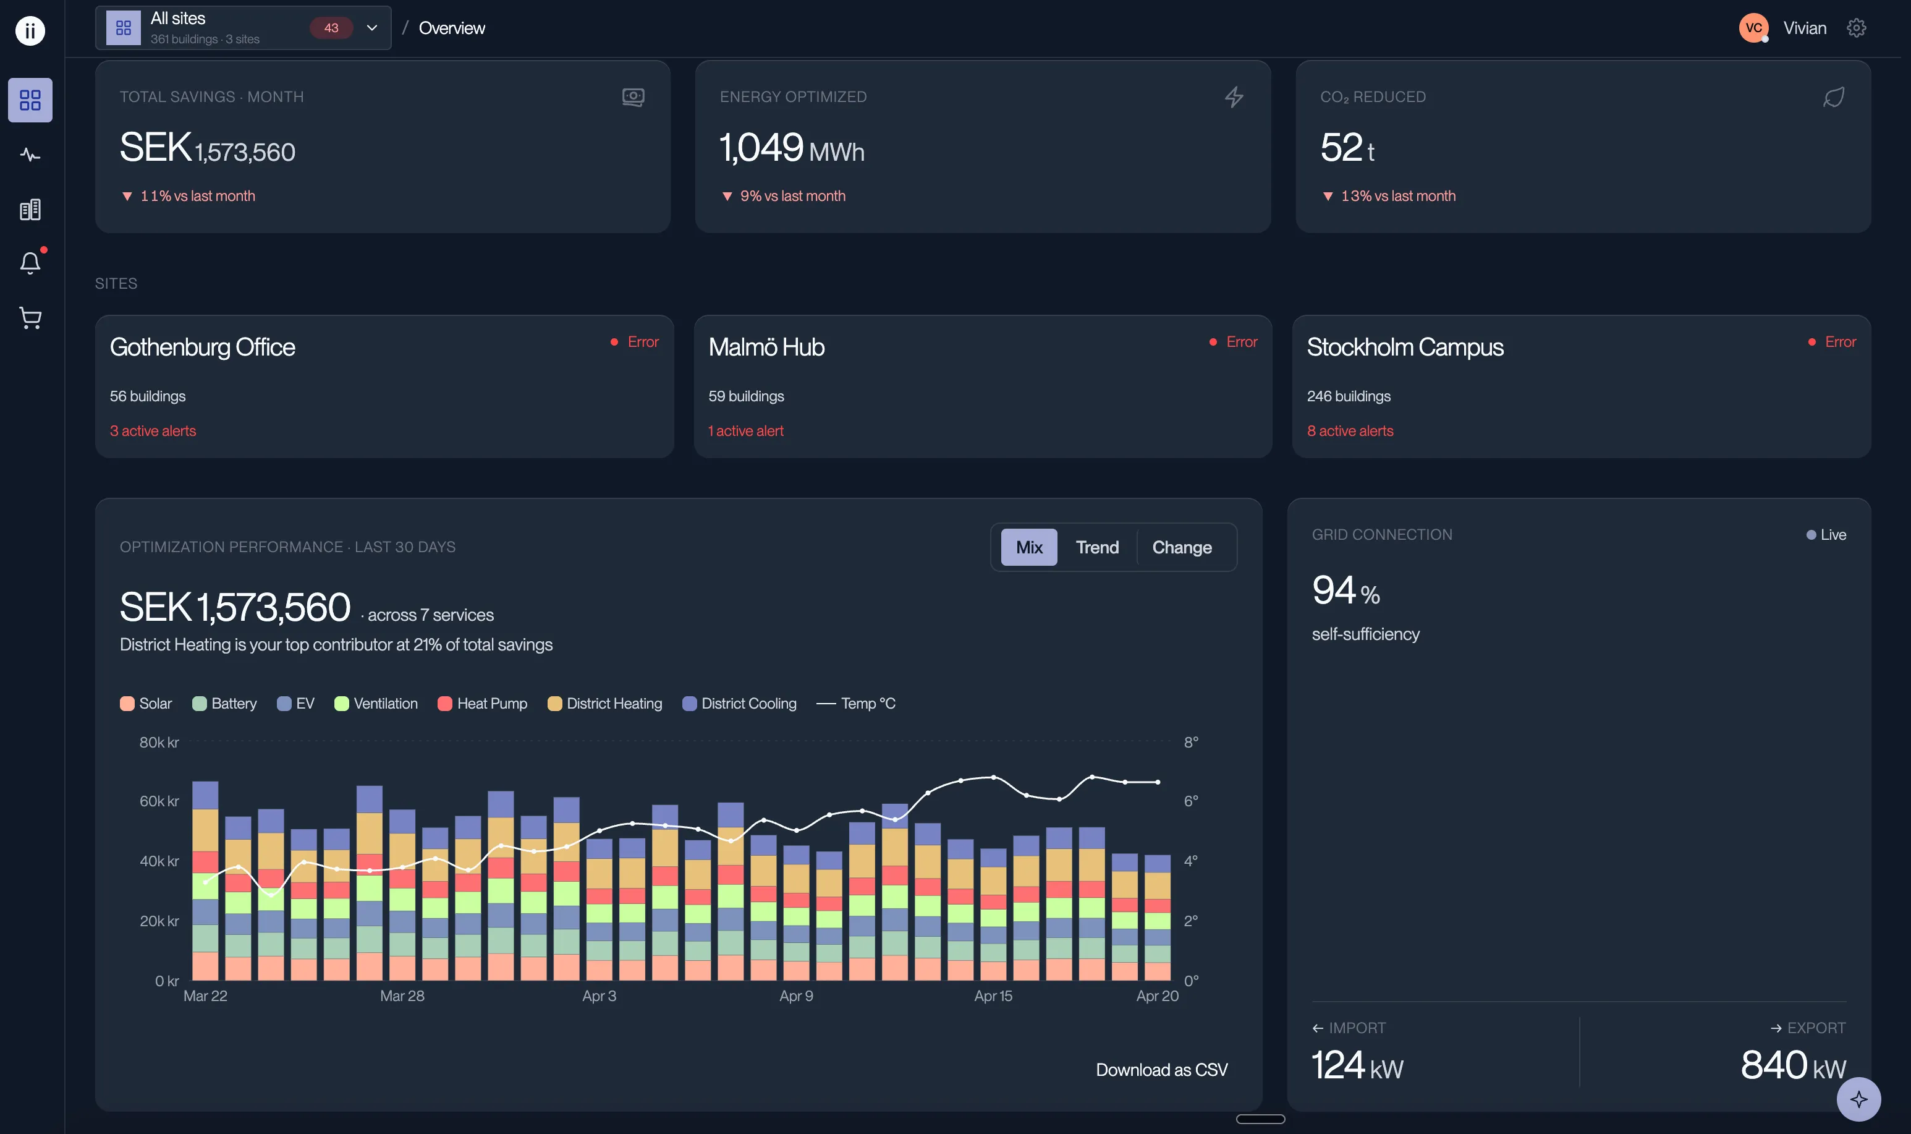
Task: Click 56 buildings on Gothenburg Office
Action: [x=148, y=396]
